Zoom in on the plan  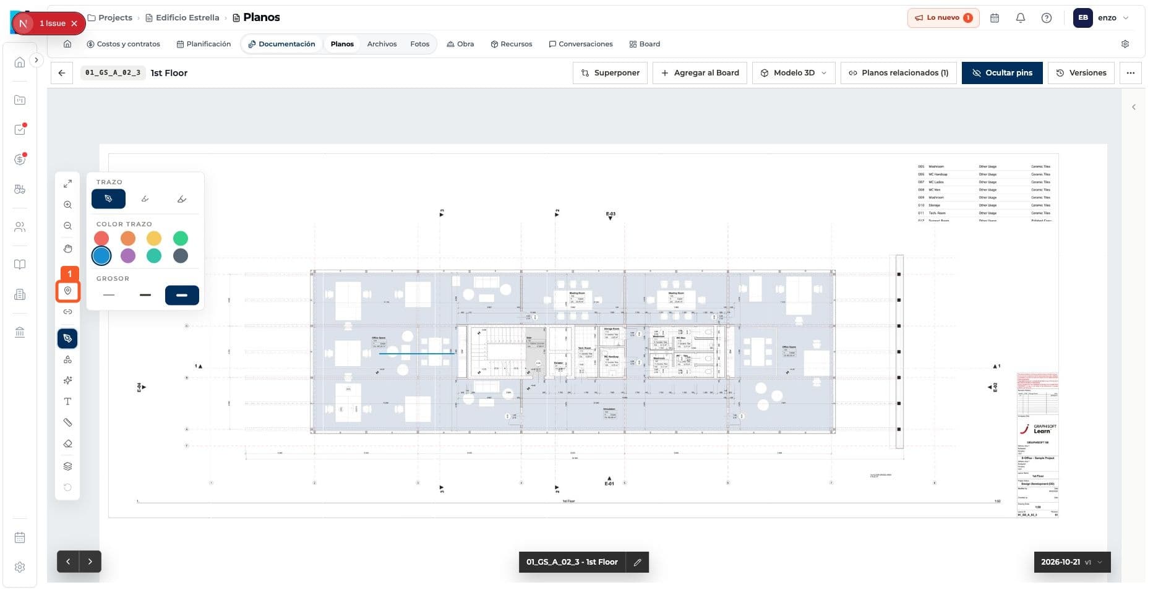pyautogui.click(x=67, y=205)
